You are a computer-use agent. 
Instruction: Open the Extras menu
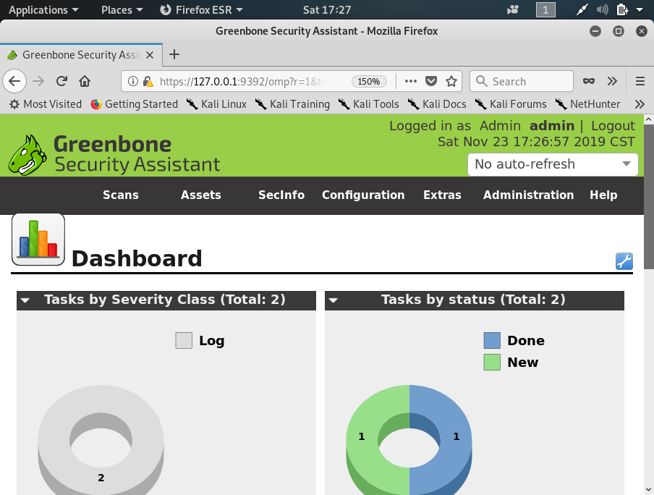point(442,195)
